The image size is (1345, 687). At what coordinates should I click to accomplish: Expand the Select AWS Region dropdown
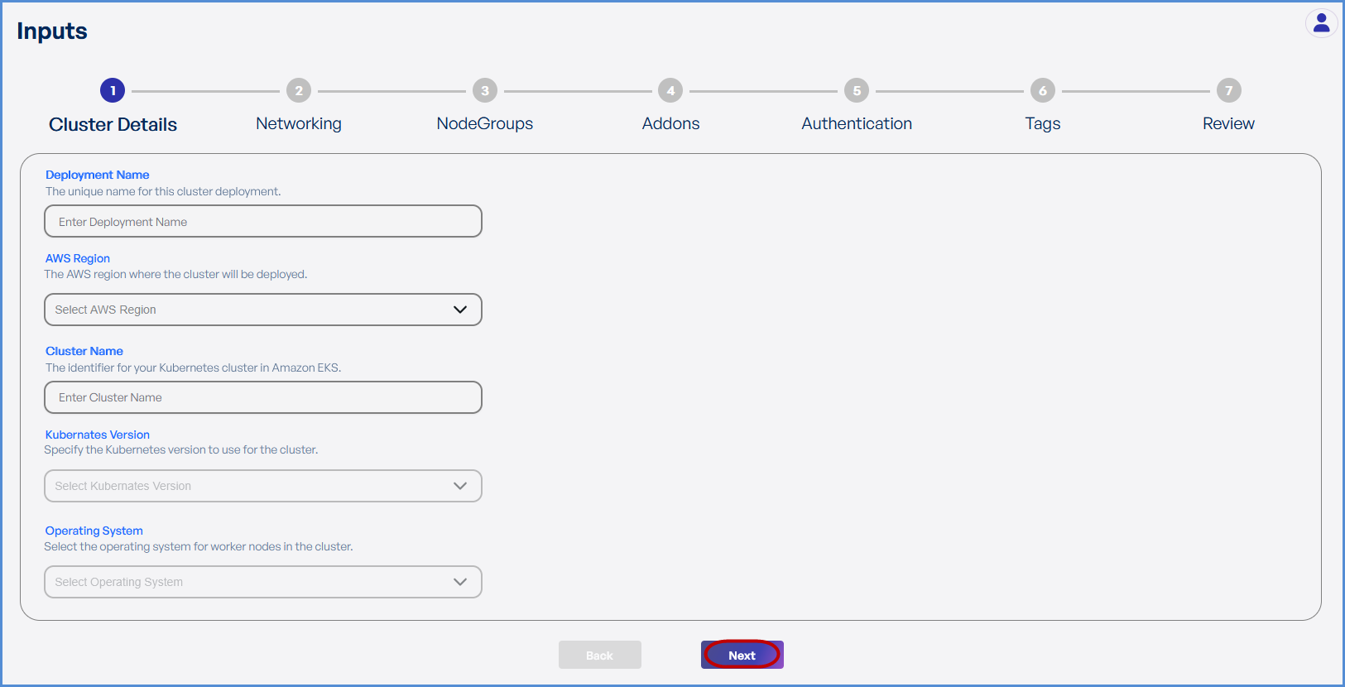[x=263, y=310]
